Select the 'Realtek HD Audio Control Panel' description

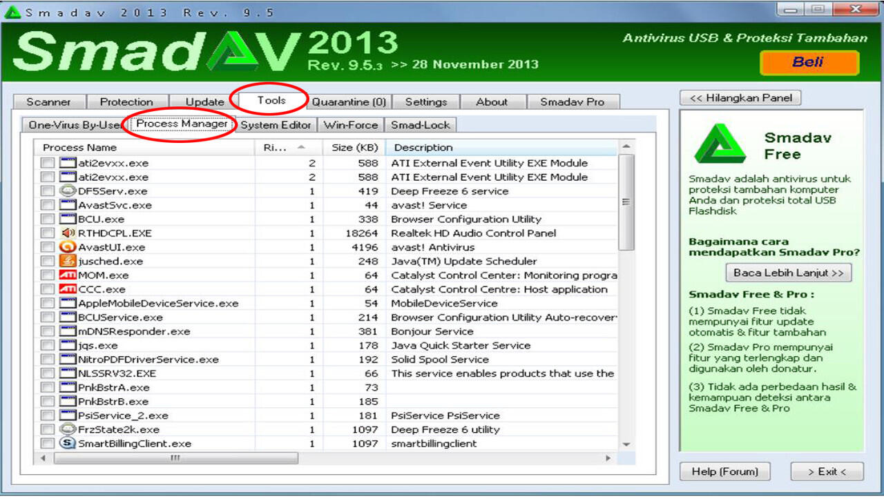(x=473, y=233)
